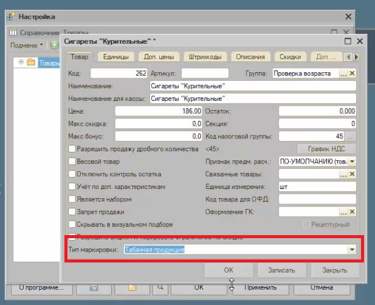Open the Подменю dropdown menu

click(x=27, y=45)
